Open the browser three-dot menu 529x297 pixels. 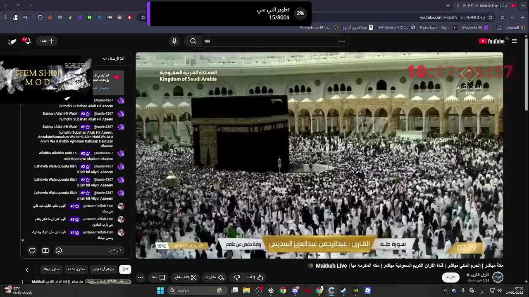click(x=5, y=17)
